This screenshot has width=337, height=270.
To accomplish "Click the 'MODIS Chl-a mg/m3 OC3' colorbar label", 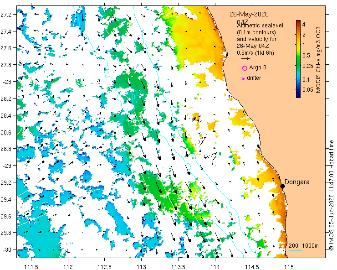I will 318,60.
